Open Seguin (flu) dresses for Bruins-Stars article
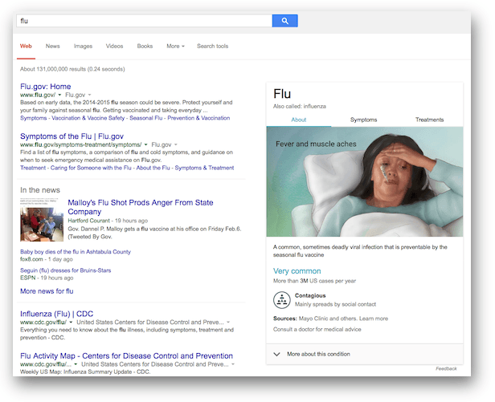This screenshot has height=402, width=495. 65,270
